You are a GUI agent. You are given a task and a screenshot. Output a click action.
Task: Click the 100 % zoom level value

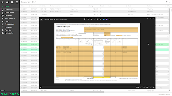tap(137, 87)
